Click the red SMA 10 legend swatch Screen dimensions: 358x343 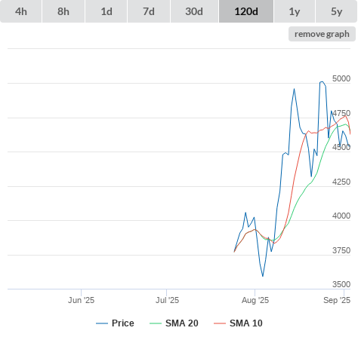click(220, 323)
